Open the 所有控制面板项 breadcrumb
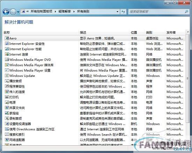The image size is (192, 153). pos(42,12)
